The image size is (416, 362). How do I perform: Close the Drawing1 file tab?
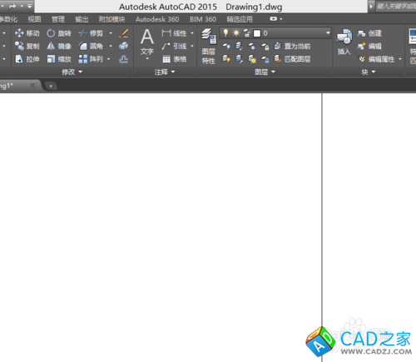pyautogui.click(x=32, y=85)
